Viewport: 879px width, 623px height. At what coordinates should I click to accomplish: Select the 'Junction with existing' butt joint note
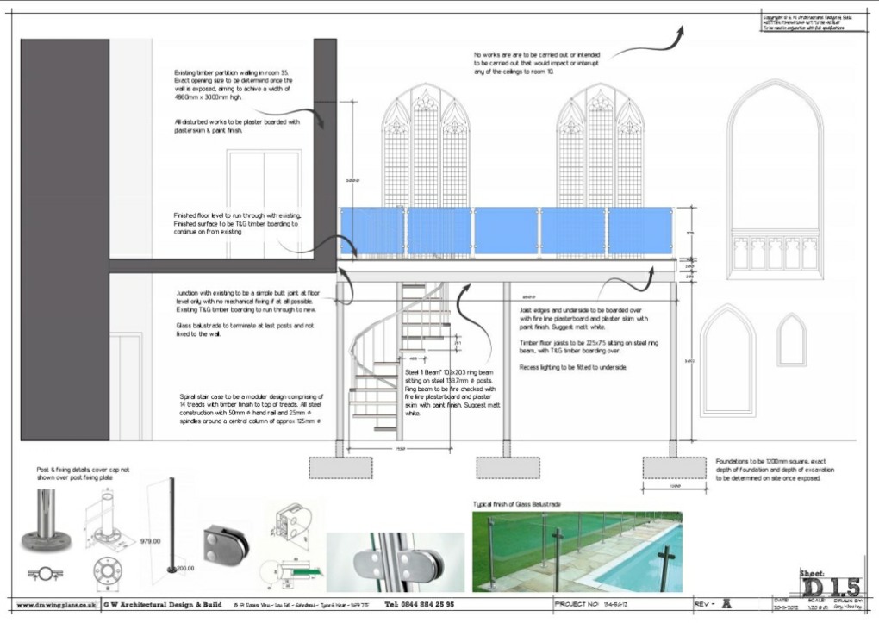[x=248, y=301]
